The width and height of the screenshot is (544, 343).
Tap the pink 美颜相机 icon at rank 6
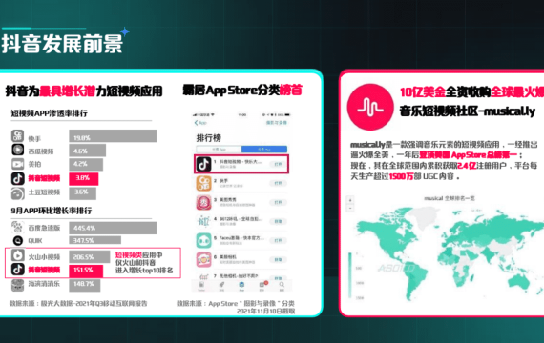tap(203, 259)
